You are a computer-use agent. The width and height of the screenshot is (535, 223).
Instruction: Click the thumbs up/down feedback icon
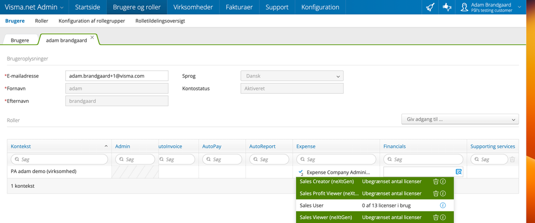point(447,7)
